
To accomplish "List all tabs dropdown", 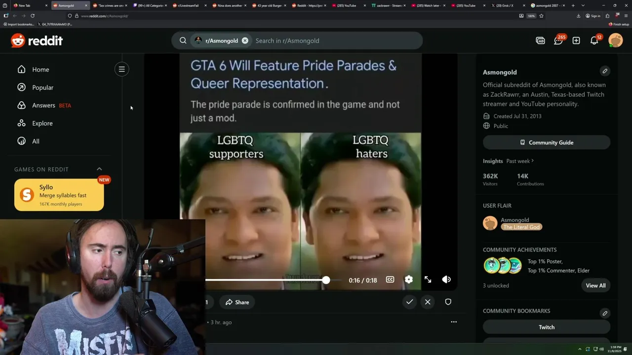I will pyautogui.click(x=583, y=5).
